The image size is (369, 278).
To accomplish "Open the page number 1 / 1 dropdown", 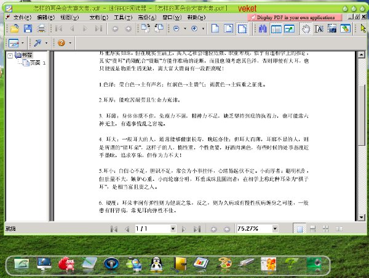I will 173,229.
